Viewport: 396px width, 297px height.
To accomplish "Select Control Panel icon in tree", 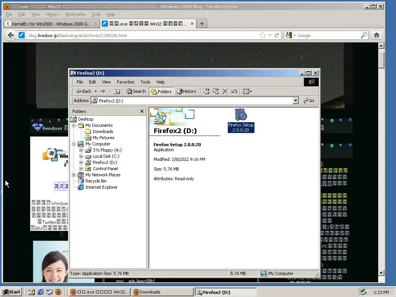I will pos(88,169).
